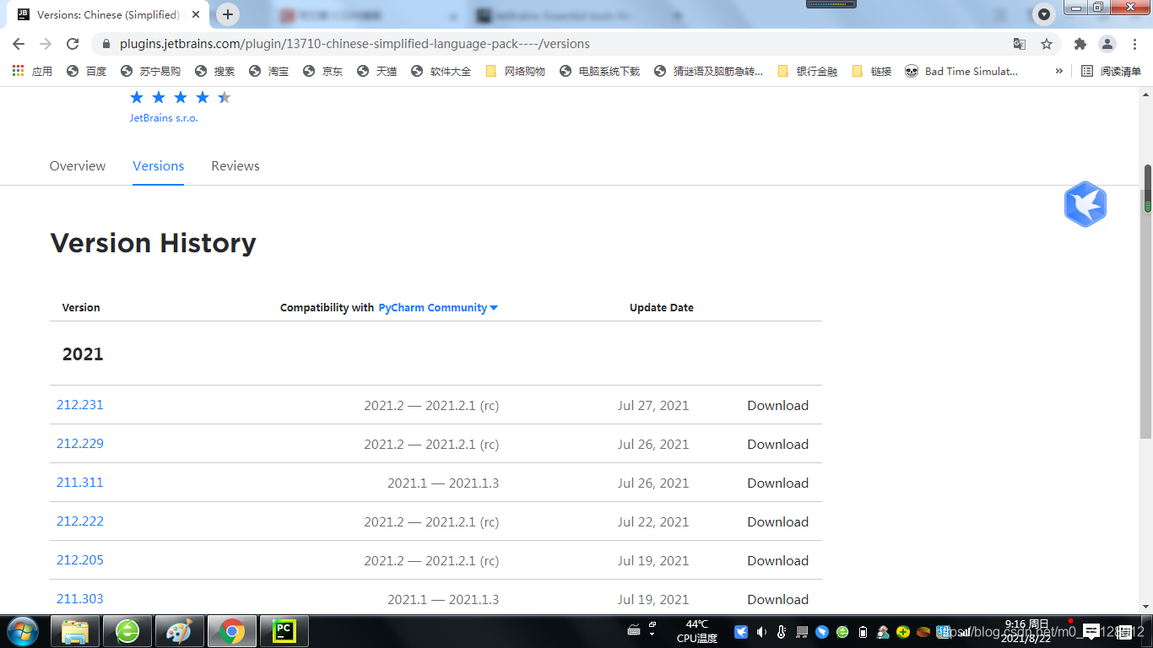This screenshot has width=1153, height=648.
Task: Show more bookmarks with the » chevron
Action: click(1058, 71)
